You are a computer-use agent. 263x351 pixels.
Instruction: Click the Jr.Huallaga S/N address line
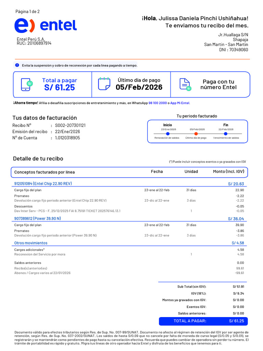coord(233,35)
